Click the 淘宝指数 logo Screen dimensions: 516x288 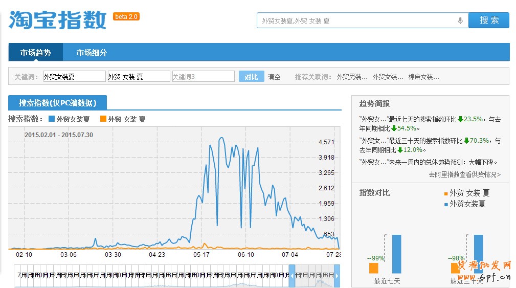(x=58, y=20)
